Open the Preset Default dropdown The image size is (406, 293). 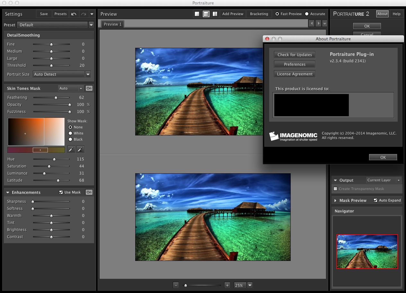pos(91,25)
